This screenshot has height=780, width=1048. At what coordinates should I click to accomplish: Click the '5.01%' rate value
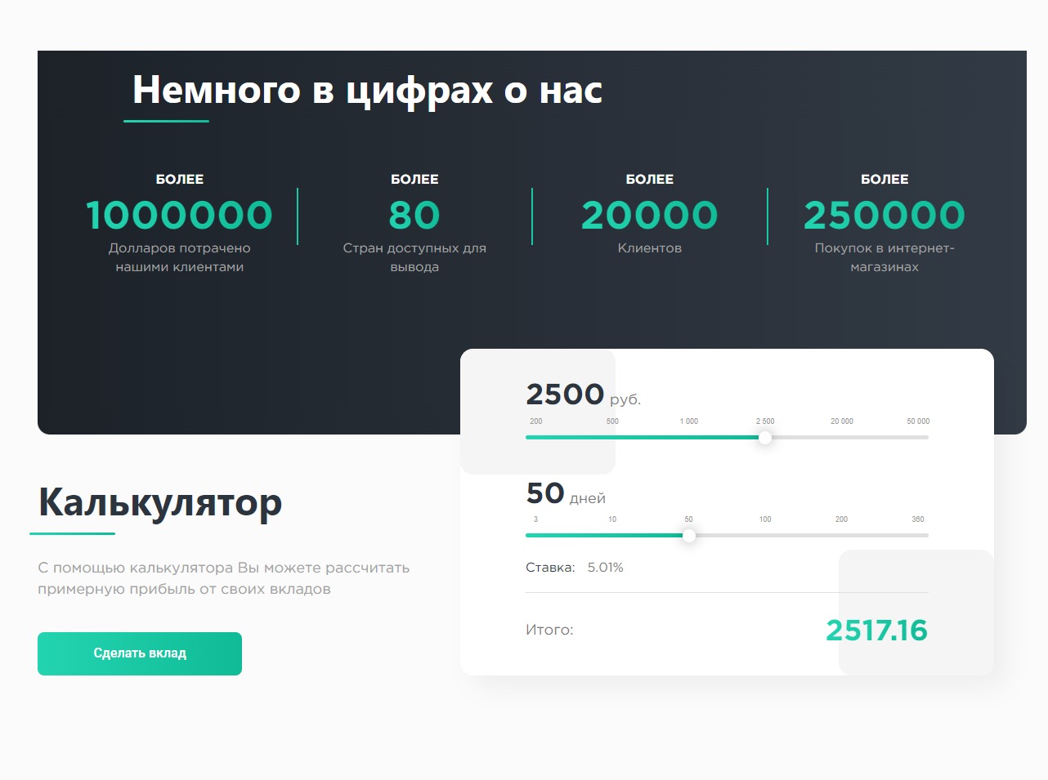[605, 568]
